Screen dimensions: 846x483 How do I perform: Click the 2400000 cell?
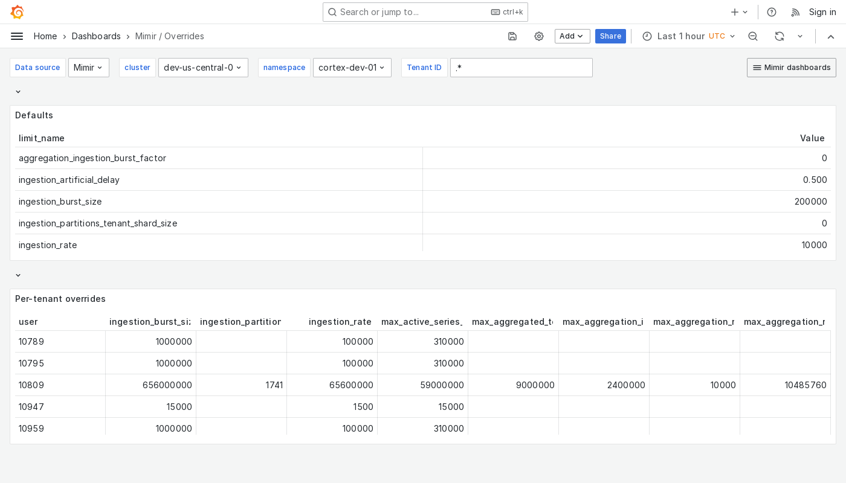pyautogui.click(x=604, y=385)
